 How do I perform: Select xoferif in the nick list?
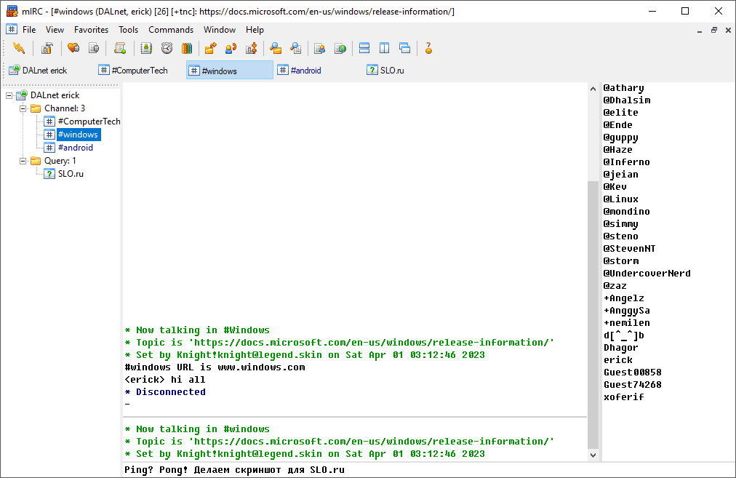pos(623,397)
